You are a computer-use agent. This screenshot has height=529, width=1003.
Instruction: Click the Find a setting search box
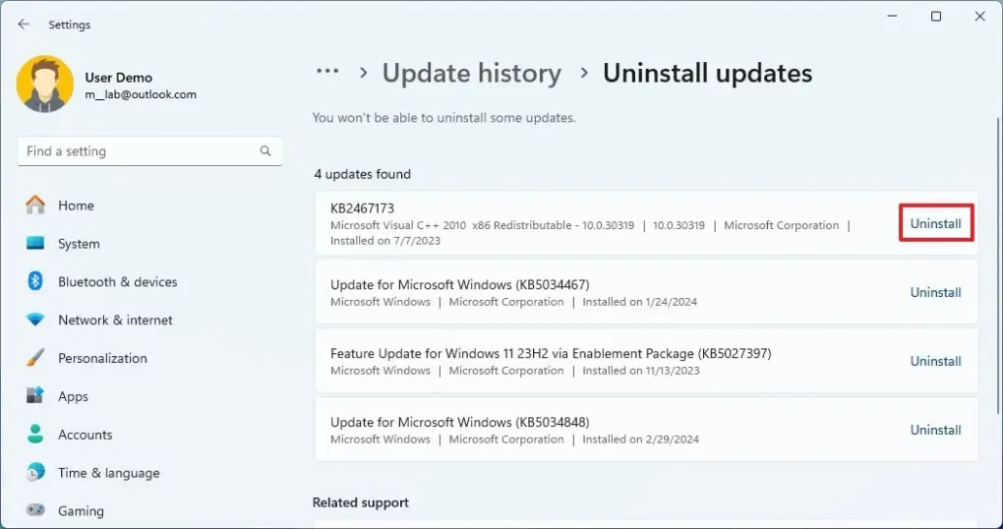click(138, 151)
